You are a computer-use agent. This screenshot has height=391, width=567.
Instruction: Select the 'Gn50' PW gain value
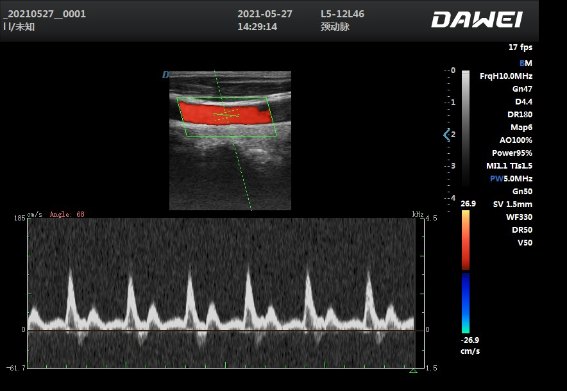[522, 192]
